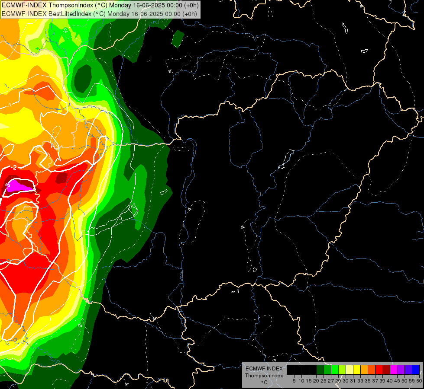Screen dimensions: 424x389
Task: Click the legend scale value 60
Action: click(419, 381)
